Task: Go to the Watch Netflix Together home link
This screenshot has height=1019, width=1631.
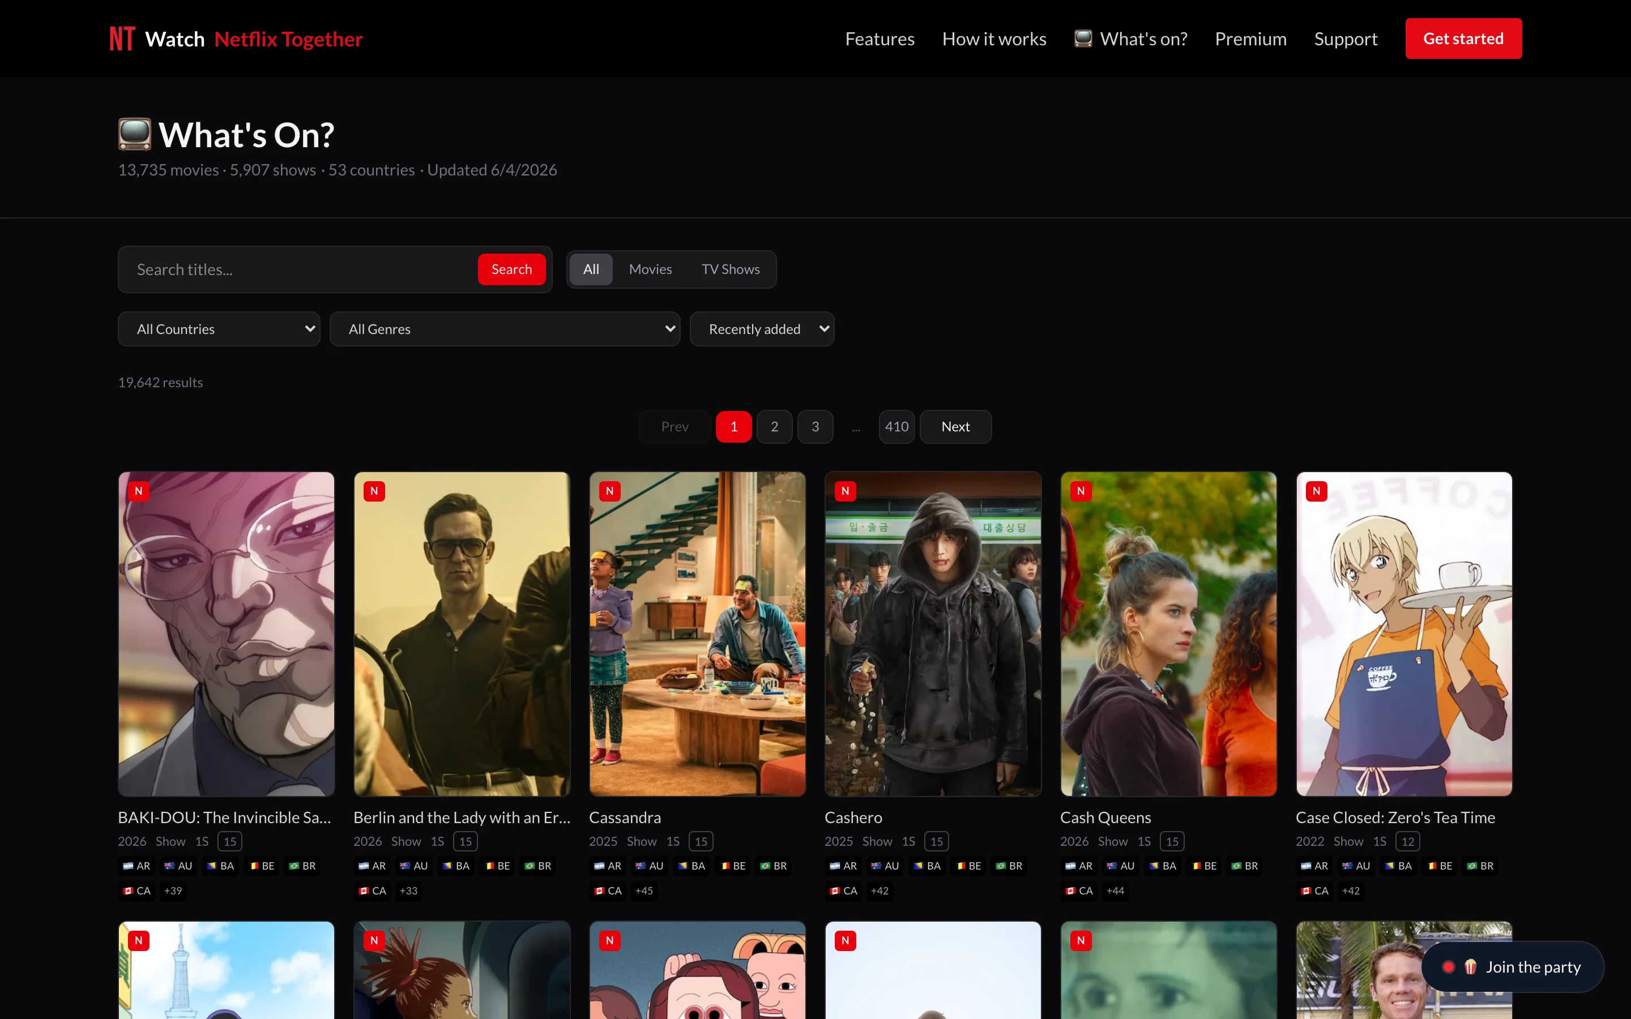Action: [236, 38]
